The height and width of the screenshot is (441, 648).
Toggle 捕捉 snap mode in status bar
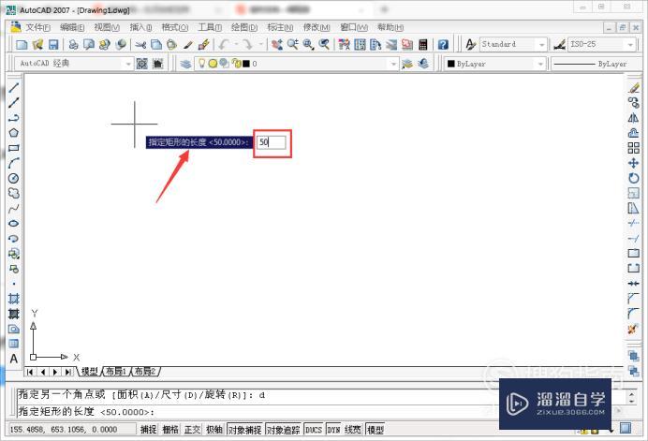tap(148, 430)
